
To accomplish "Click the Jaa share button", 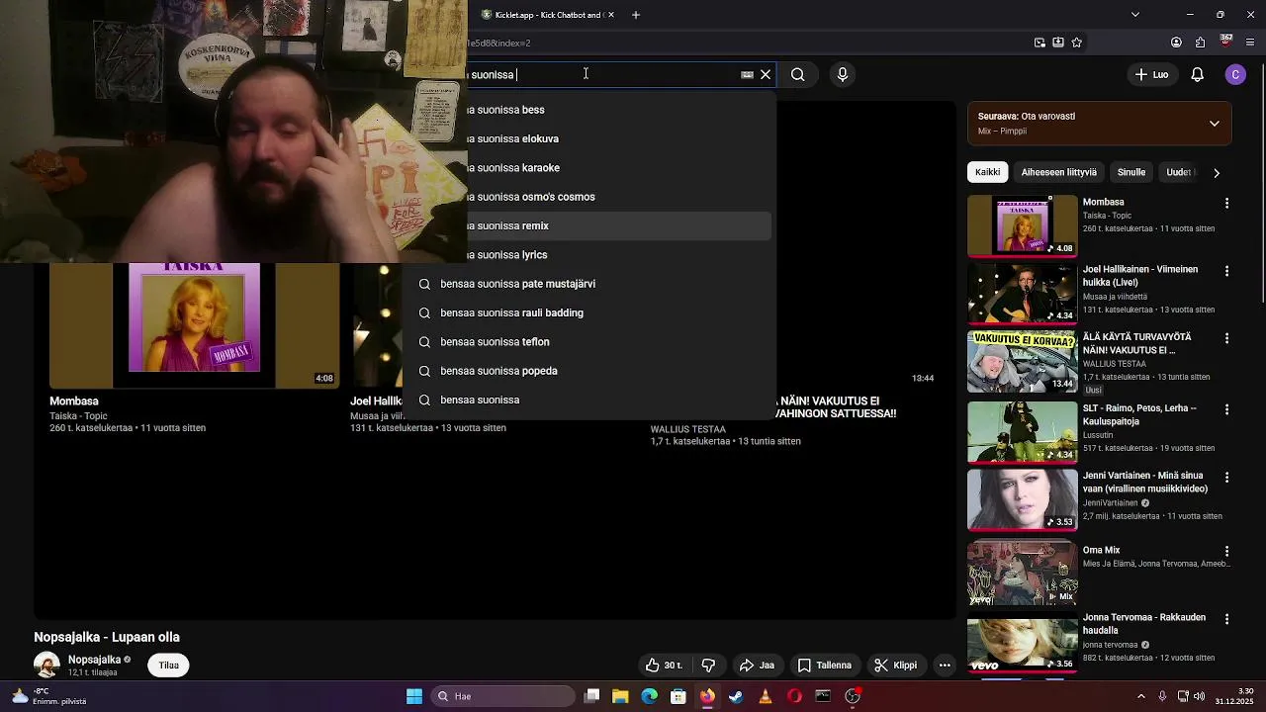I will coord(757,666).
